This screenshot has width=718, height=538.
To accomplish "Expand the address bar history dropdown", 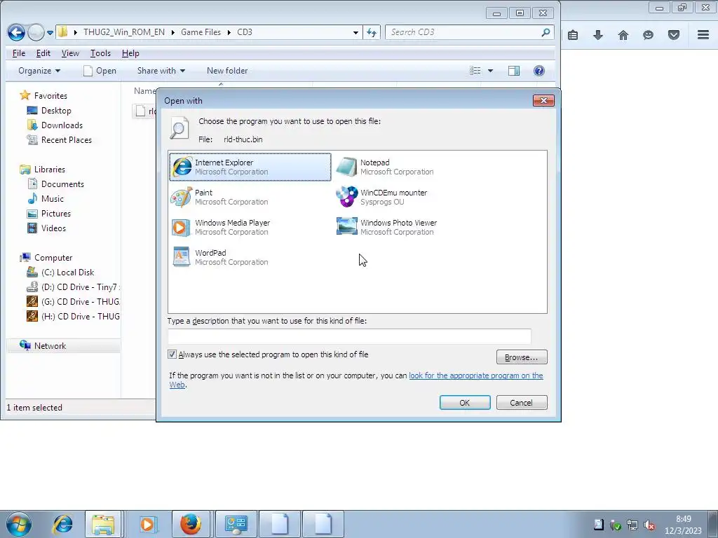I will tap(355, 32).
